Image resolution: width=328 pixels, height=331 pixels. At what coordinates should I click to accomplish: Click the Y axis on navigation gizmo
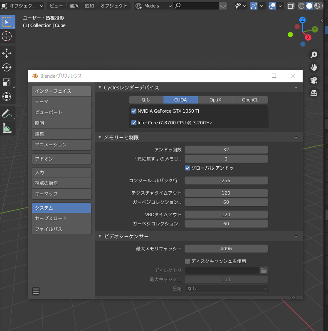pos(315,30)
